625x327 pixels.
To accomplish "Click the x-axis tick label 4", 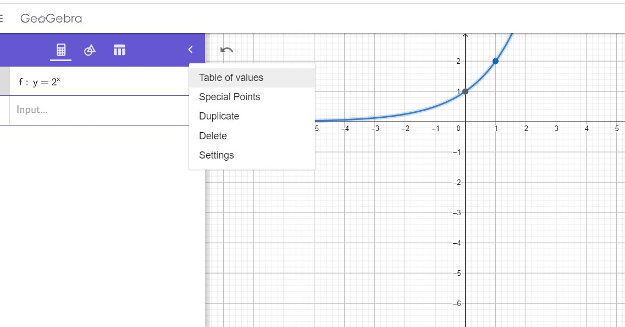I will coord(587,129).
